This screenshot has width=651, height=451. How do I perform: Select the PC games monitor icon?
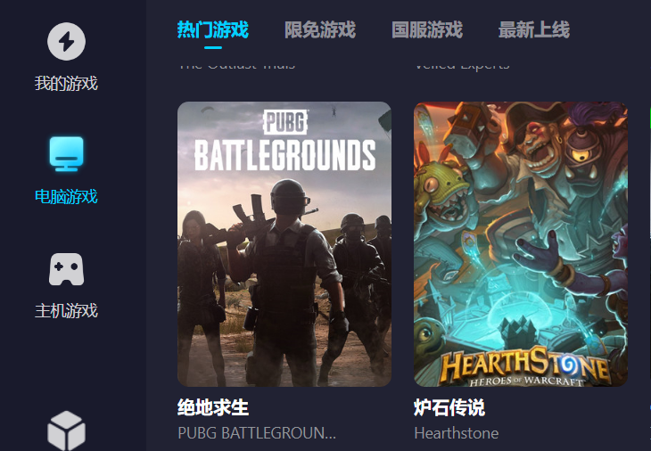66,154
